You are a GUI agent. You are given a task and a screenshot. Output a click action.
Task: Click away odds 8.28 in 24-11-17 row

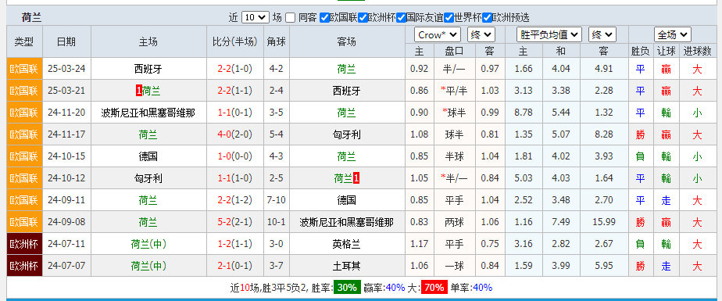click(604, 134)
